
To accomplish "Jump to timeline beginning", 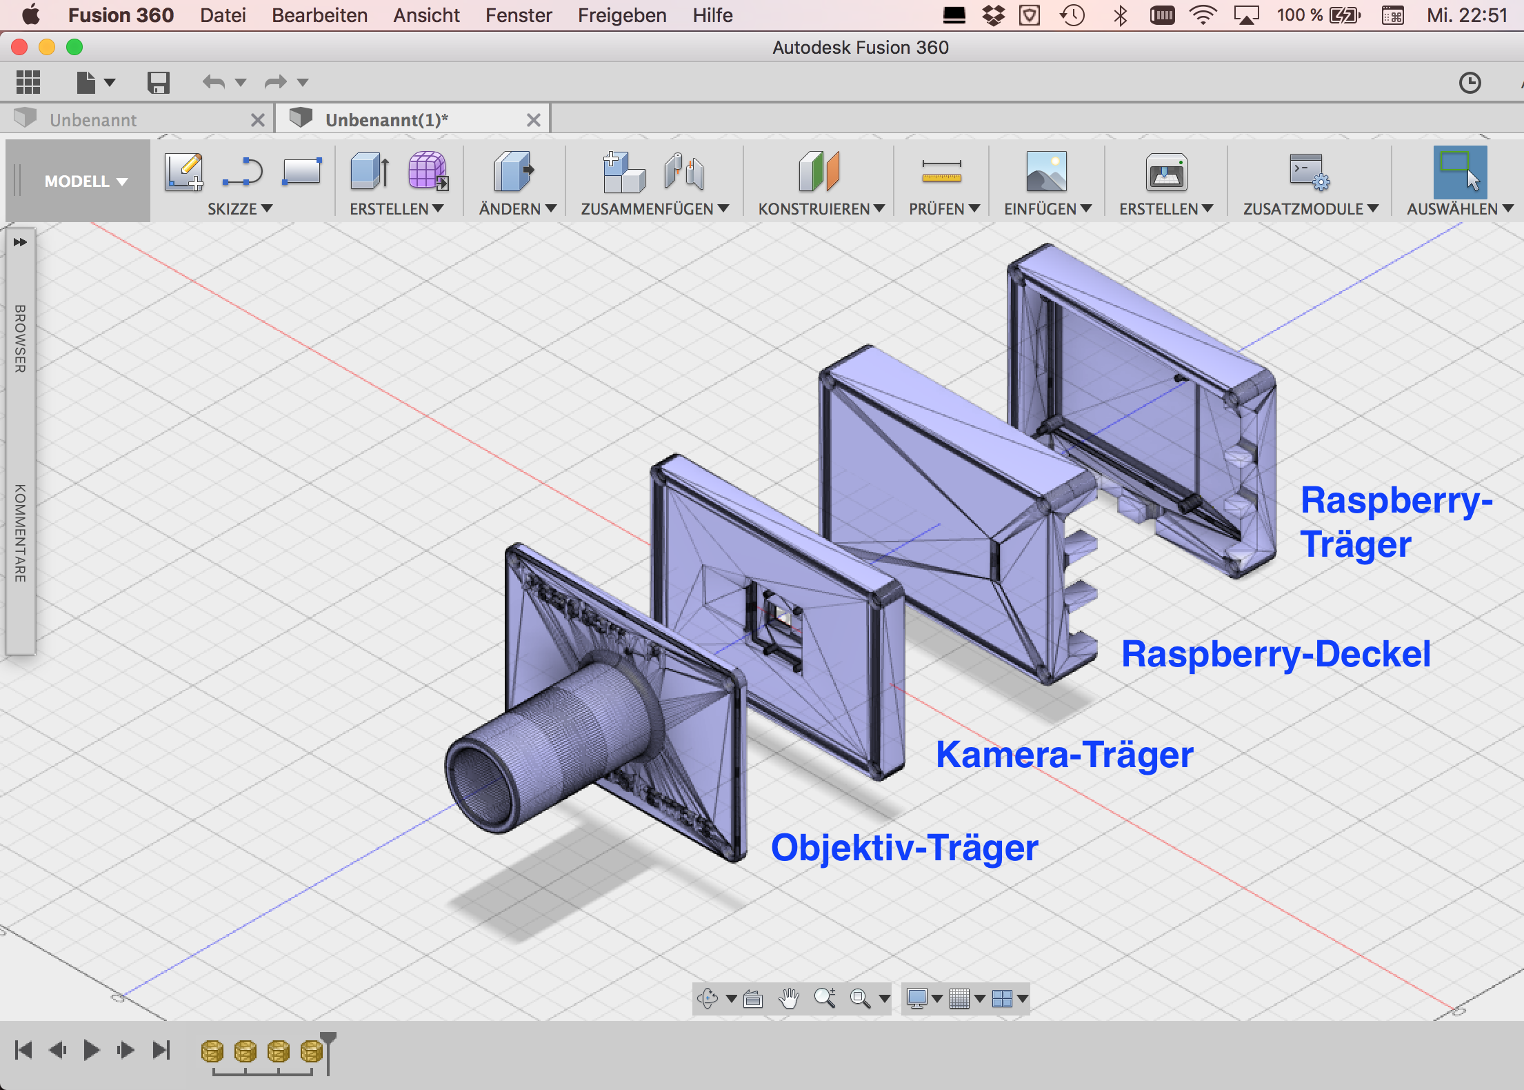I will click(23, 1051).
